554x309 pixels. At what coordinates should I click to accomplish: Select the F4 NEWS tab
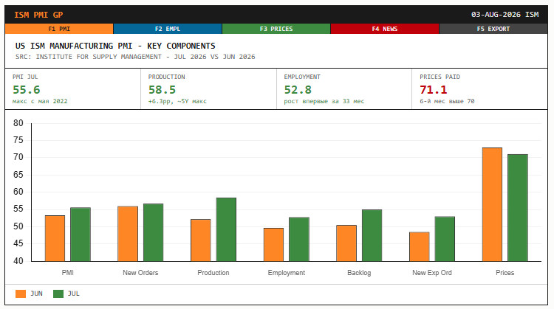pyautogui.click(x=384, y=29)
